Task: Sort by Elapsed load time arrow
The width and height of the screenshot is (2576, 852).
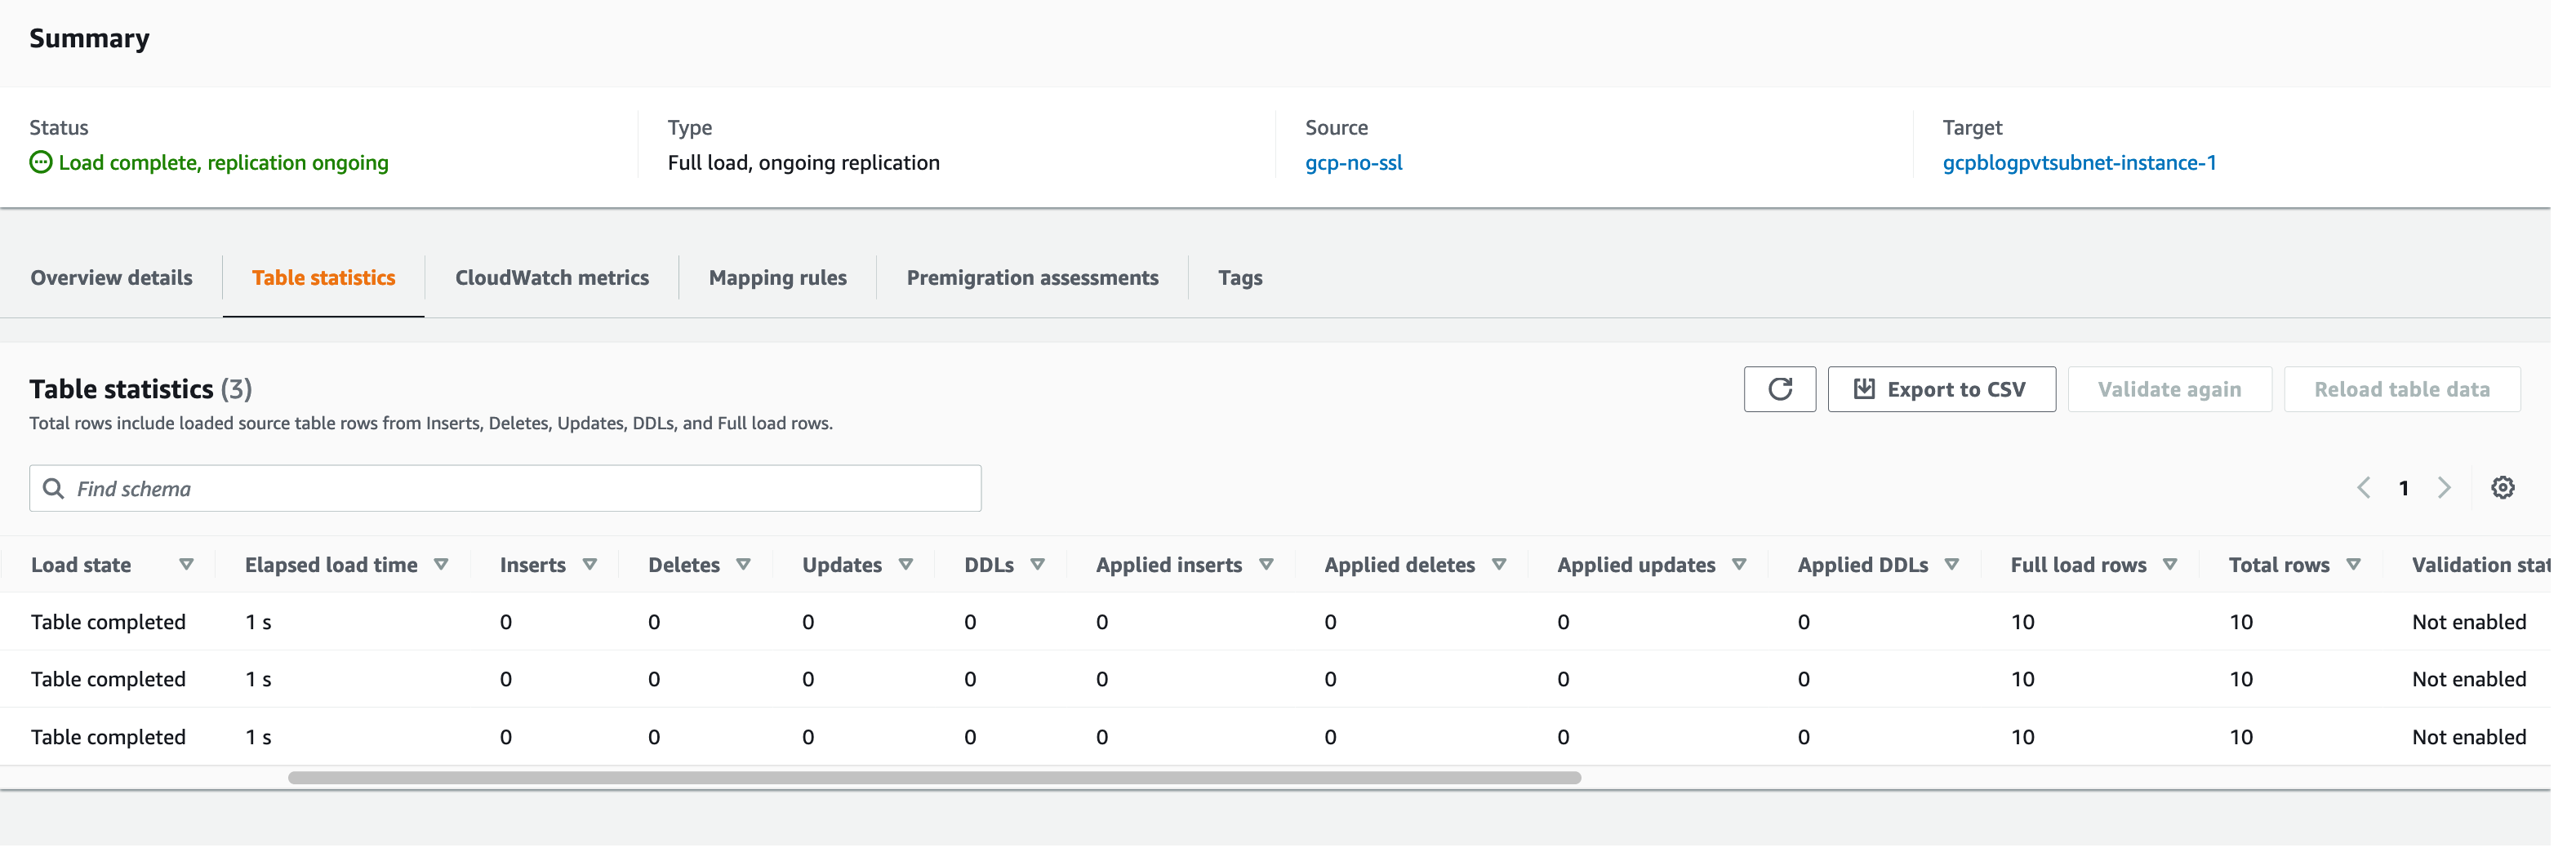Action: pos(441,565)
